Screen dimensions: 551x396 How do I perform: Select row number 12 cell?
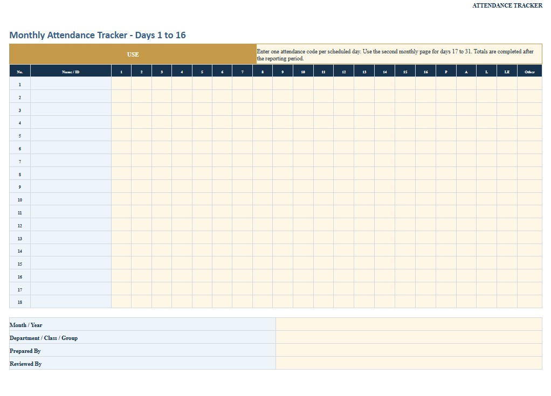coord(20,225)
